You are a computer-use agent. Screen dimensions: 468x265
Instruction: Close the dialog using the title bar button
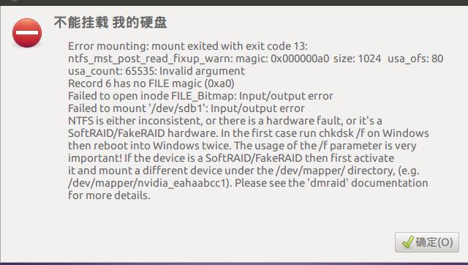13,0
